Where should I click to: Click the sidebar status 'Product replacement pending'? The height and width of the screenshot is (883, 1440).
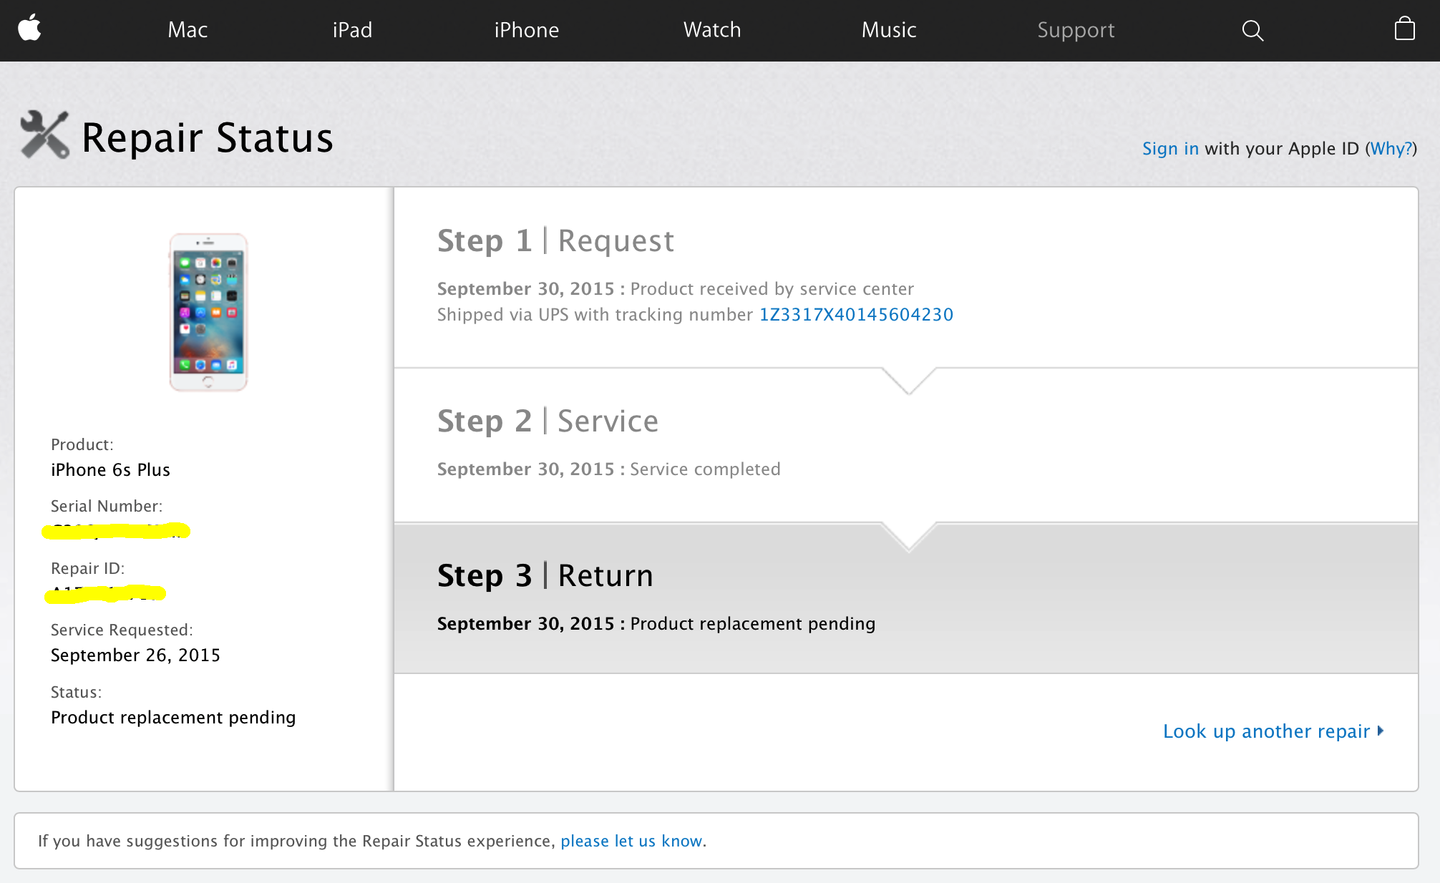click(173, 718)
